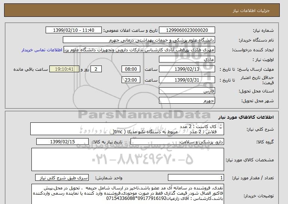Click the header title جزئیات اطلاعات نیاز
Screen dimensions: 288x204
pos(251,10)
